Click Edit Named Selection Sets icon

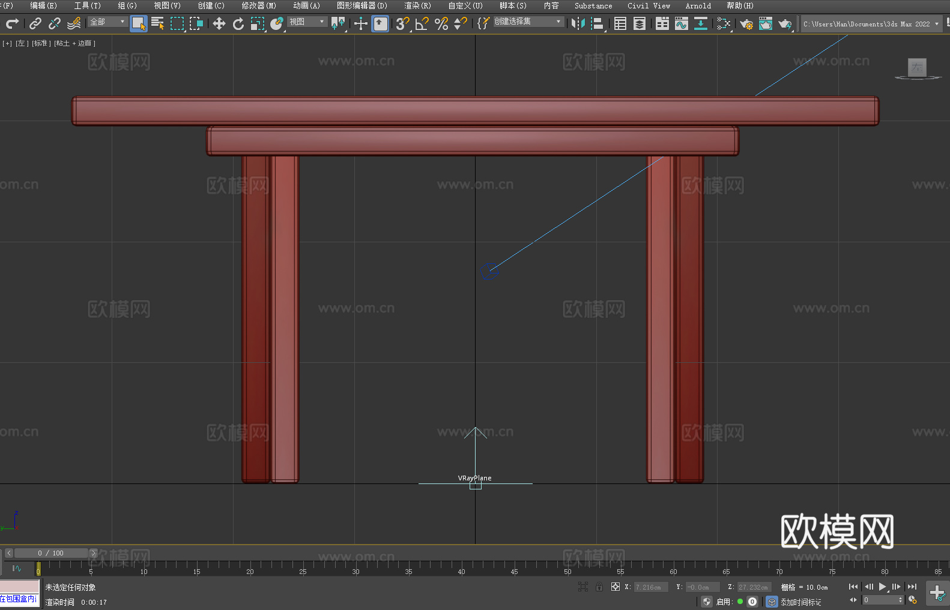point(483,23)
